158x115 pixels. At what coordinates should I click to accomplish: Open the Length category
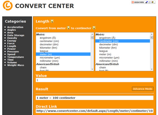[12, 46]
